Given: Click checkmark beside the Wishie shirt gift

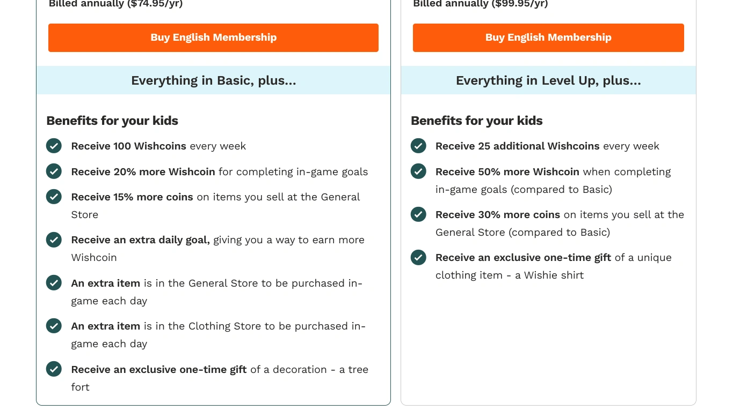Looking at the screenshot, I should 418,257.
